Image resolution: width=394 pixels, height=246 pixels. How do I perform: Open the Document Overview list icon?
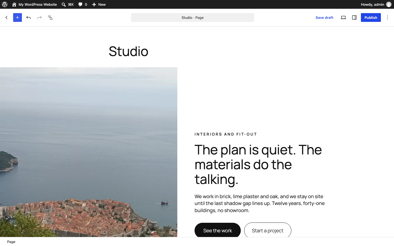(x=50, y=17)
